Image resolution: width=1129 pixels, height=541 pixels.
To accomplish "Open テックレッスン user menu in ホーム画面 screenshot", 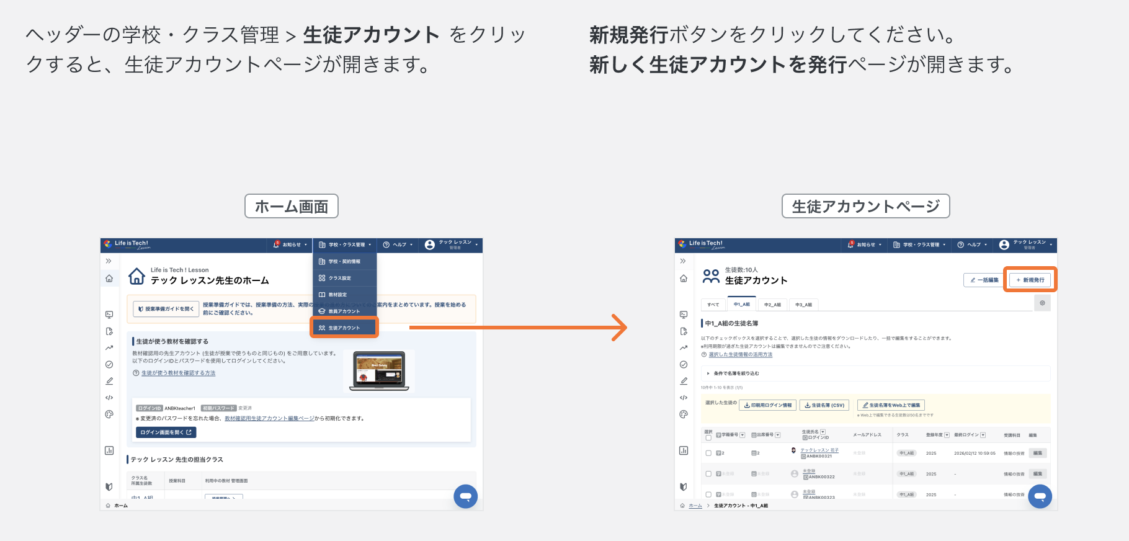I will pyautogui.click(x=452, y=245).
